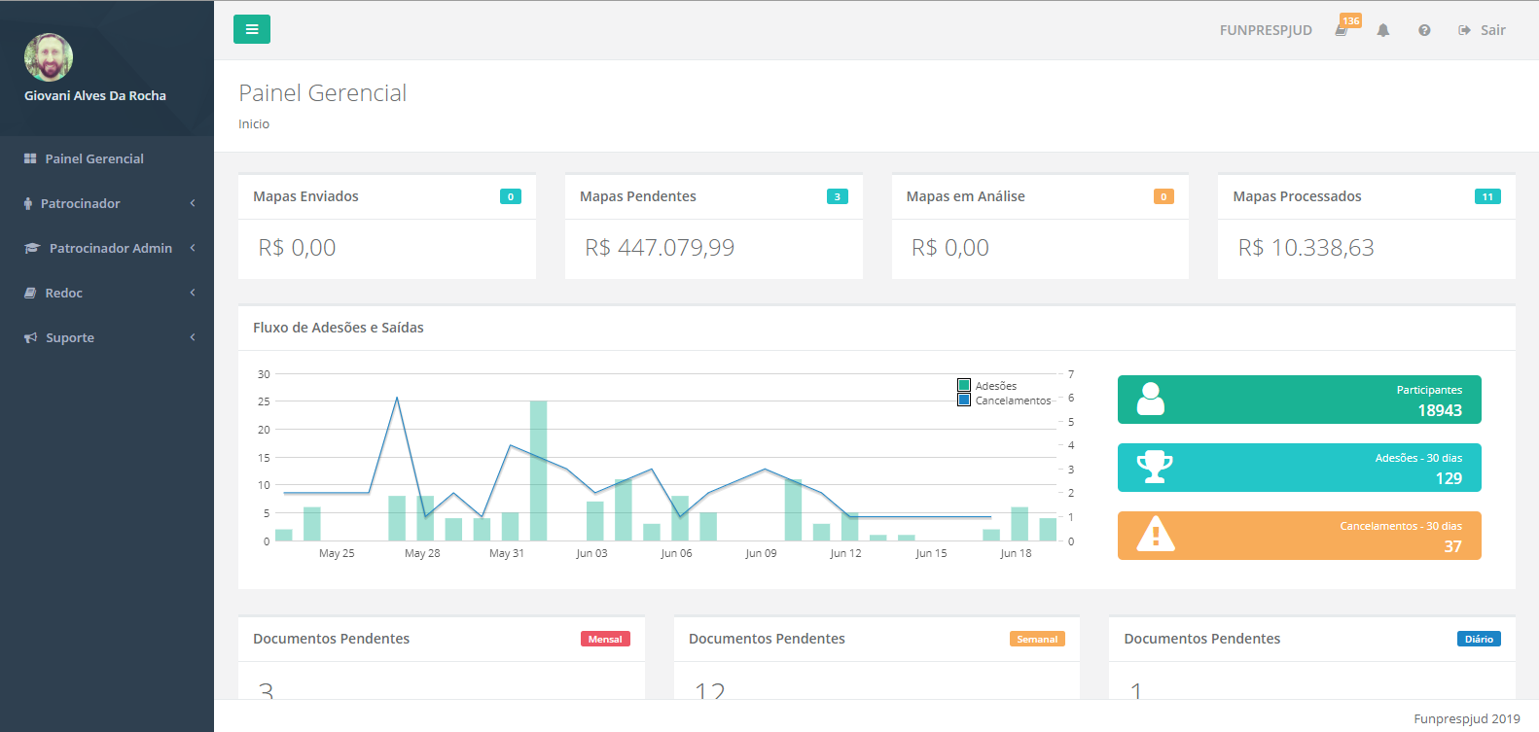Click the user profile avatar
The height and width of the screenshot is (732, 1539).
(x=49, y=57)
